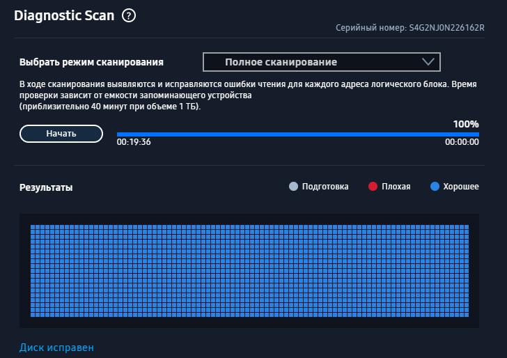This screenshot has height=358, width=507.
Task: Open the Diagnostic Scan help icon
Action: 129,15
